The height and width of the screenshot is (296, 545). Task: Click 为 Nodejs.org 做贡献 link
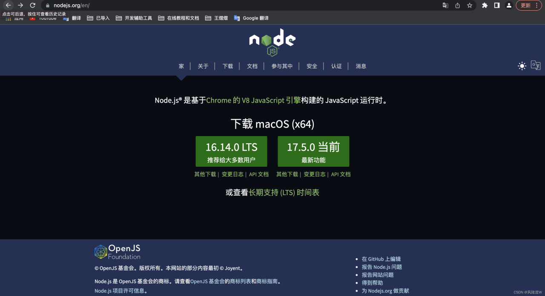385,291
